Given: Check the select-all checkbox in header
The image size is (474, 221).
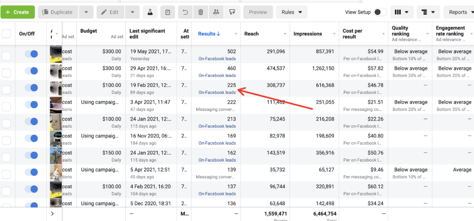Looking at the screenshot, I should coord(7,34).
